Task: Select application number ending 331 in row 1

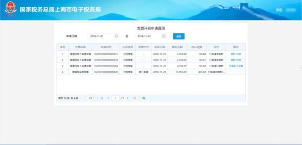Action: click(106, 54)
